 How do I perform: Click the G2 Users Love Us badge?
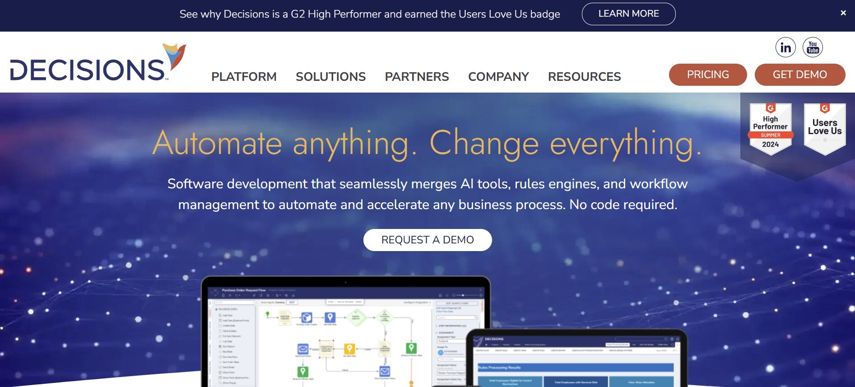[825, 129]
